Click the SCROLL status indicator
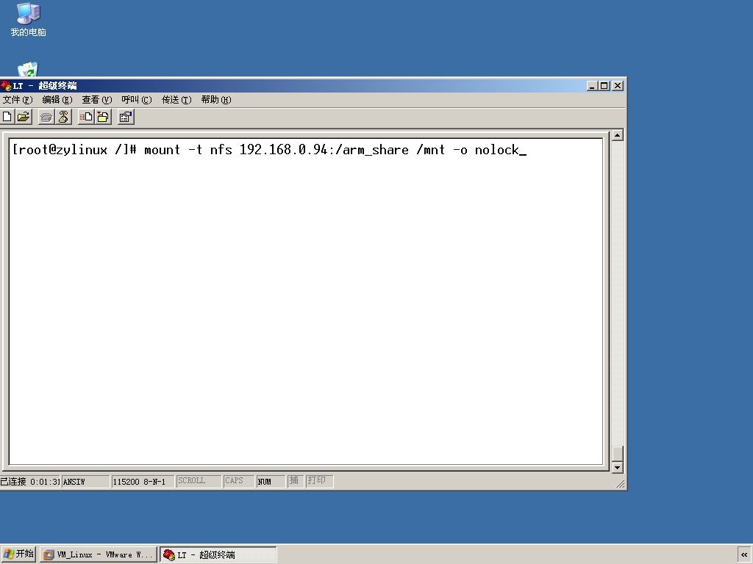Image resolution: width=753 pixels, height=564 pixels. coord(199,481)
